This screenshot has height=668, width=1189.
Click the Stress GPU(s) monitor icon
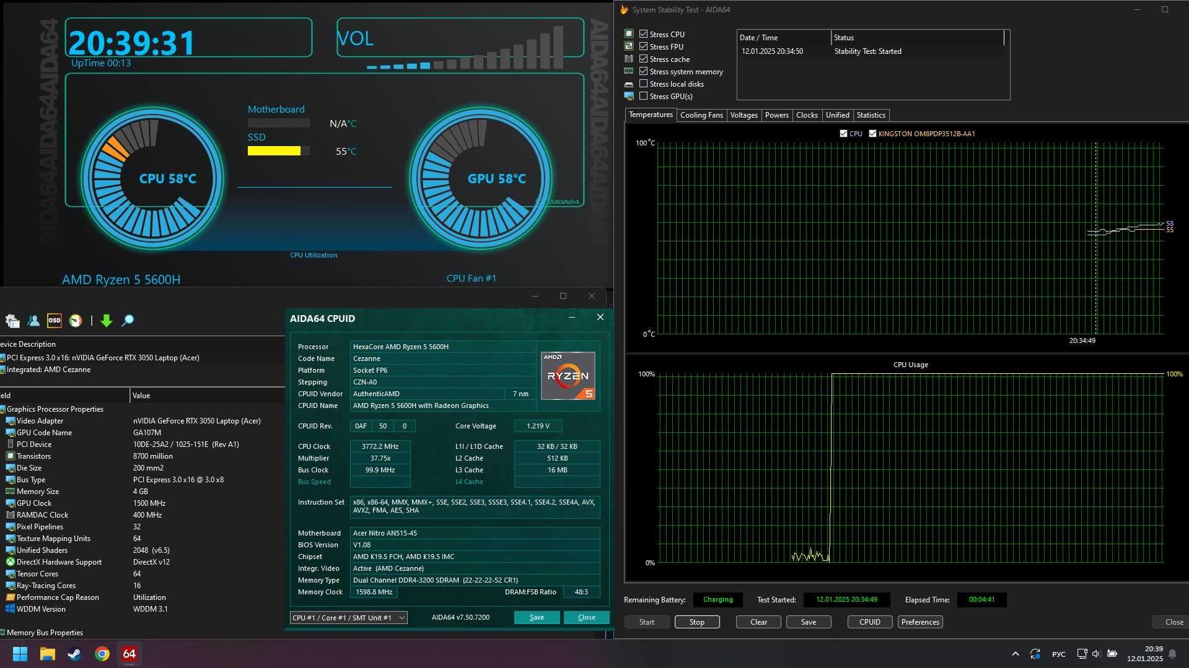click(629, 96)
